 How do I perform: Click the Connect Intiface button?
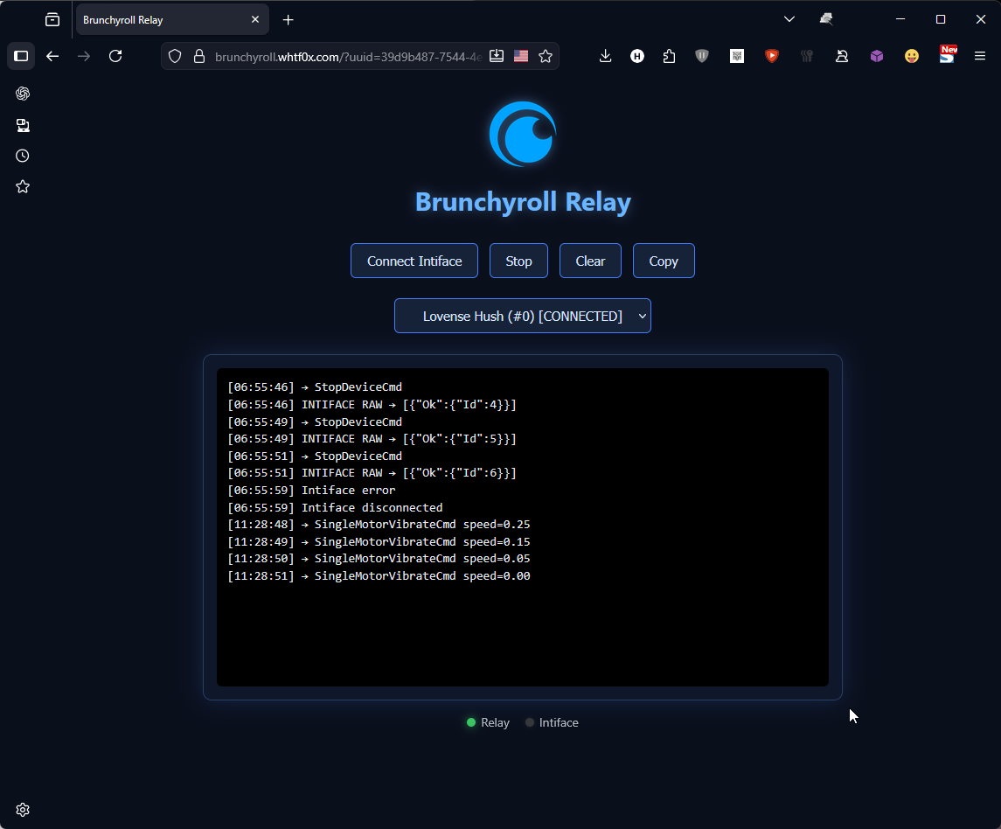pos(414,261)
